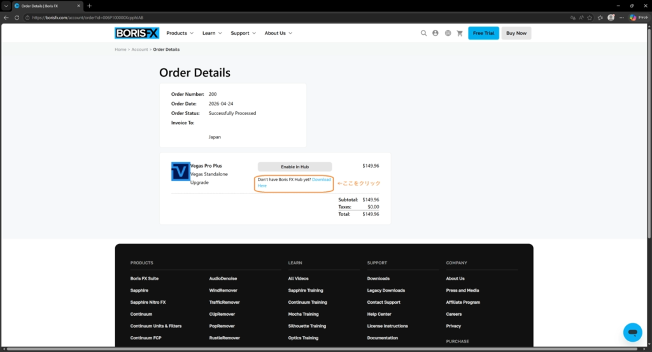Image resolution: width=652 pixels, height=352 pixels.
Task: Select the Order Details browser tab
Action: 45,6
